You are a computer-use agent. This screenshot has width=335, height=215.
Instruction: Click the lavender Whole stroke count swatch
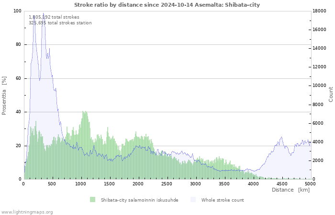[x=193, y=200]
